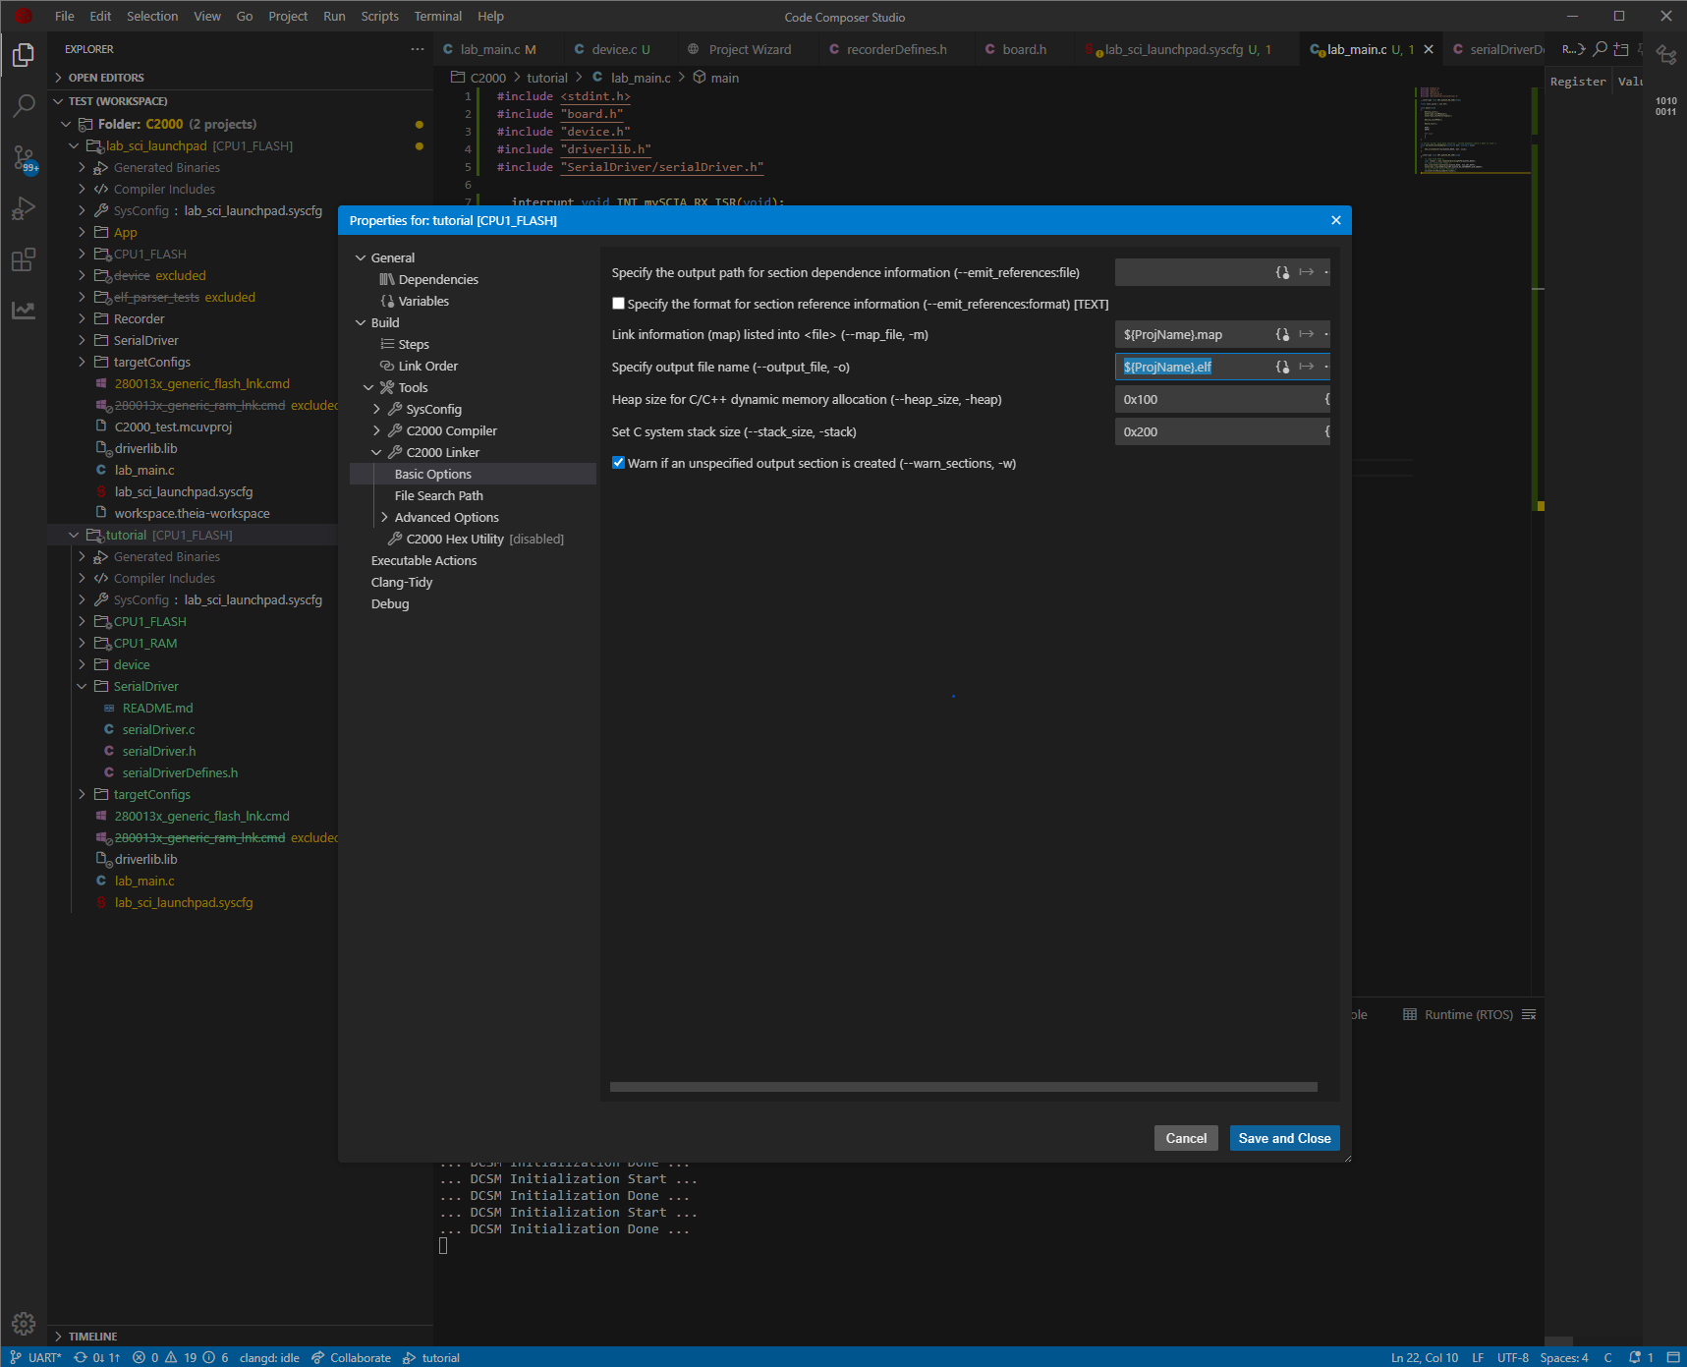Open the Explorer files icon
The height and width of the screenshot is (1367, 1687).
[x=24, y=55]
